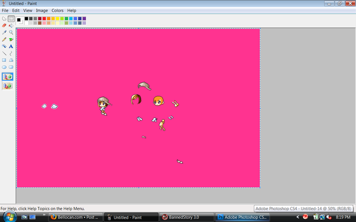Open the Windows Start menu orb

click(9, 217)
